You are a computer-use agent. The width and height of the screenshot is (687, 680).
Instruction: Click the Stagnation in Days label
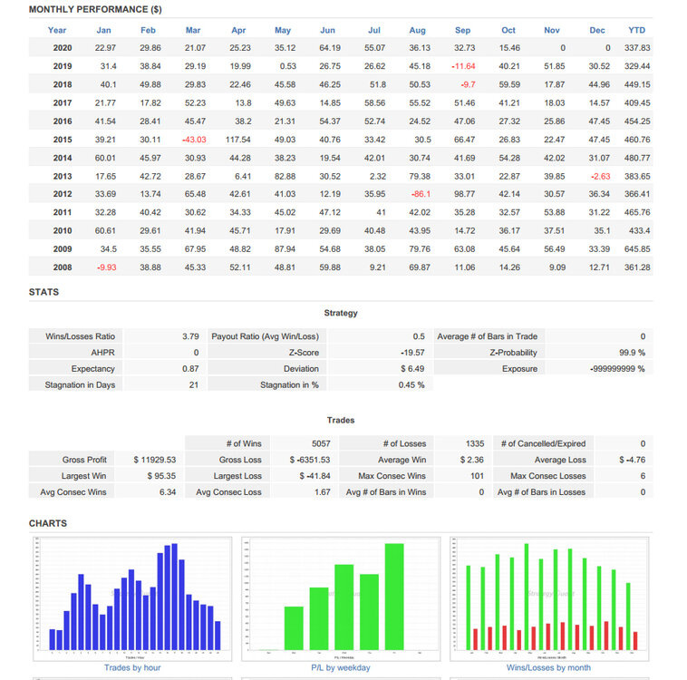click(x=80, y=385)
